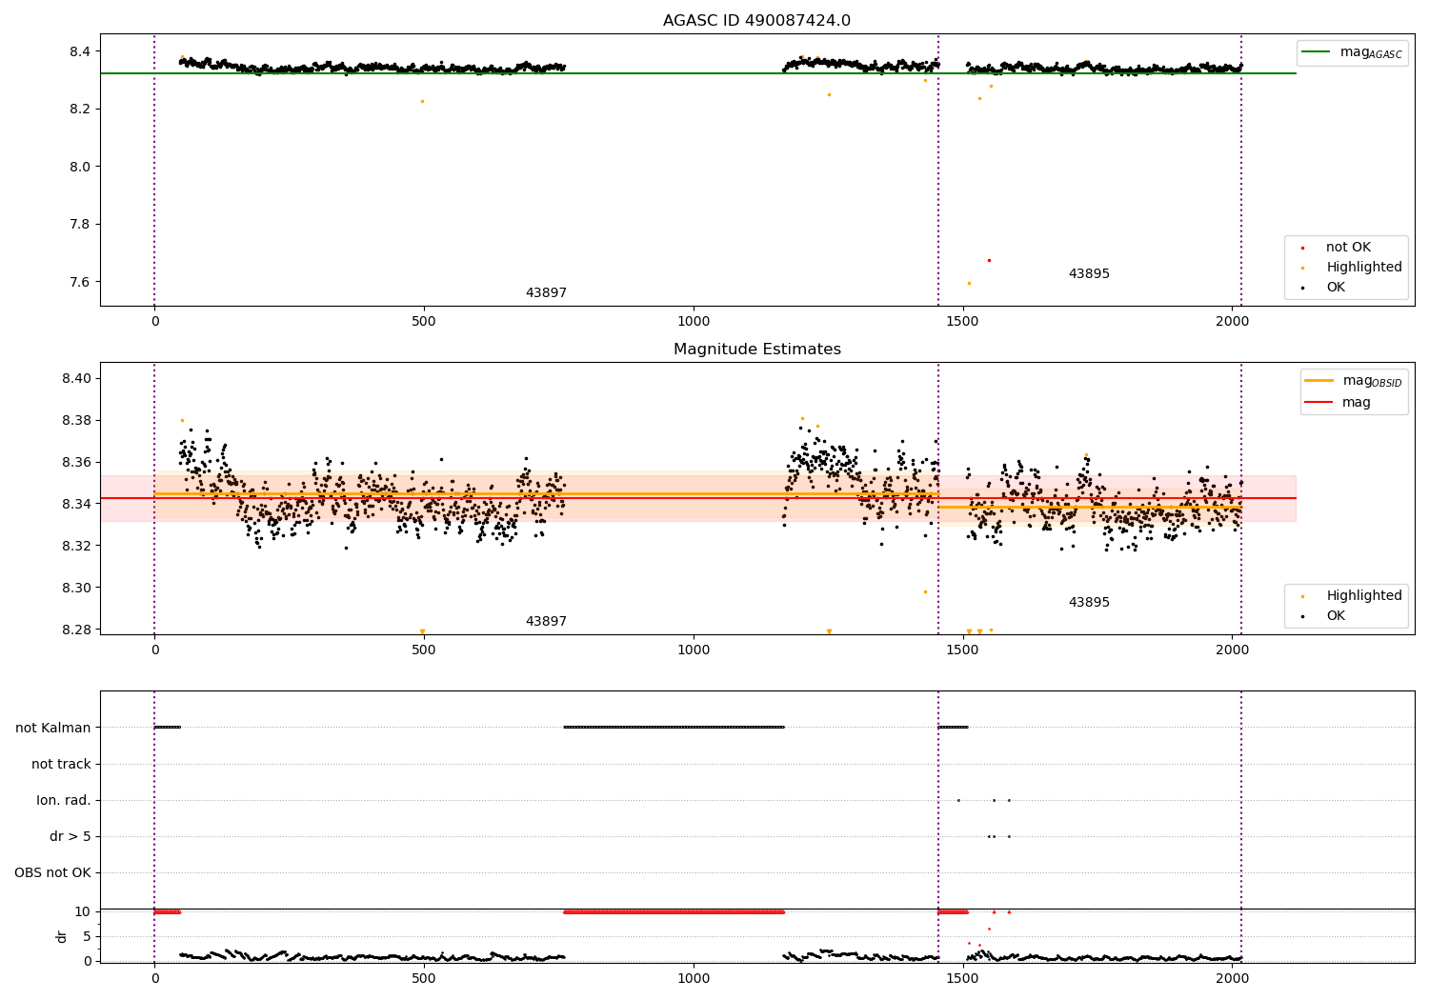Screen dimensions: 1429x1000
Task: Click the "7.6" y-tick of the top plot
Action: 79,282
